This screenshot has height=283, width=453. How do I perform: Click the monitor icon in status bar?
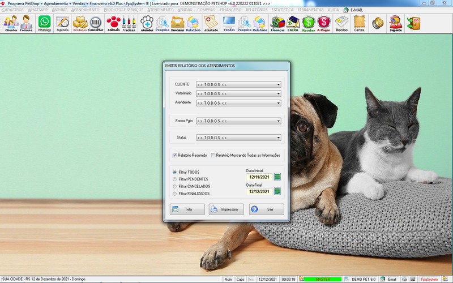[413, 279]
